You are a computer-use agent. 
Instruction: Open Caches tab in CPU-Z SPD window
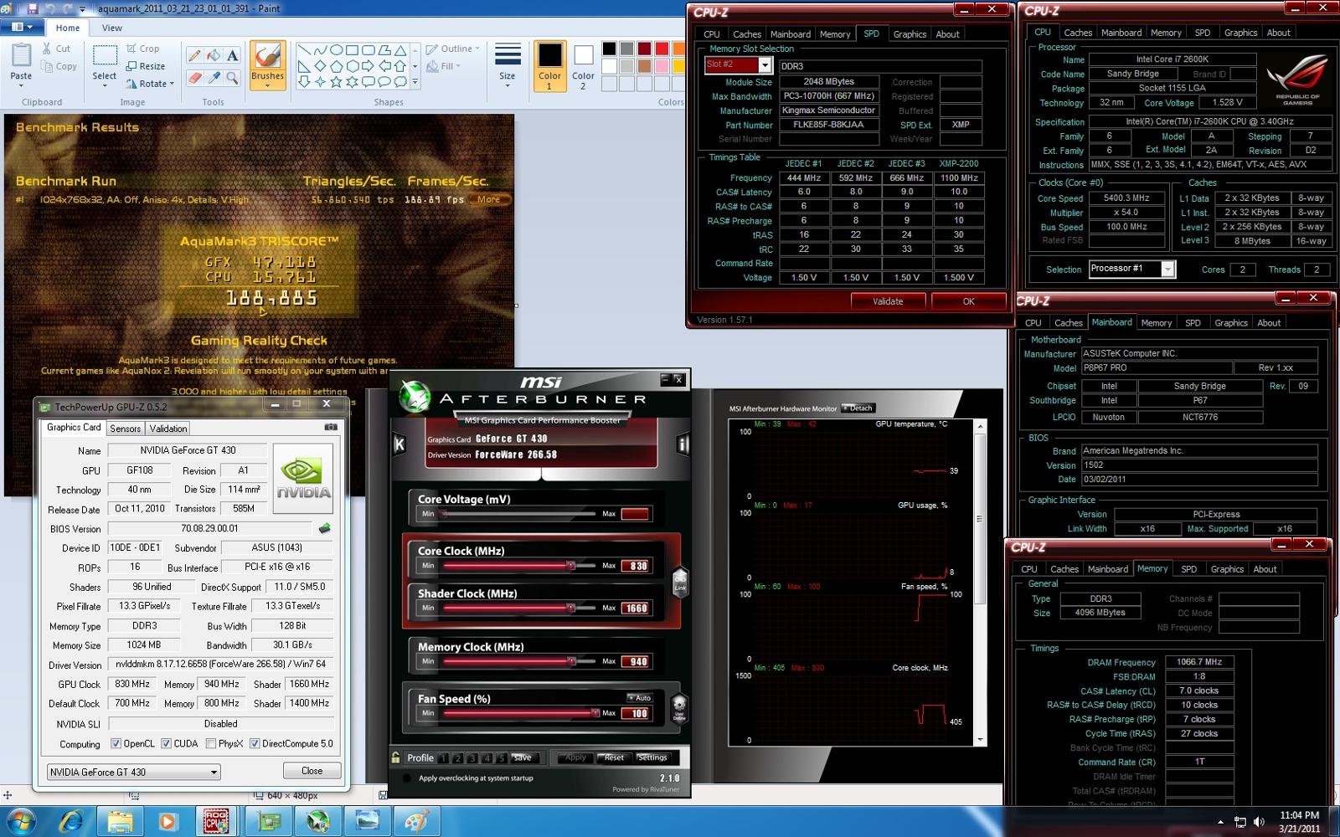pos(747,34)
